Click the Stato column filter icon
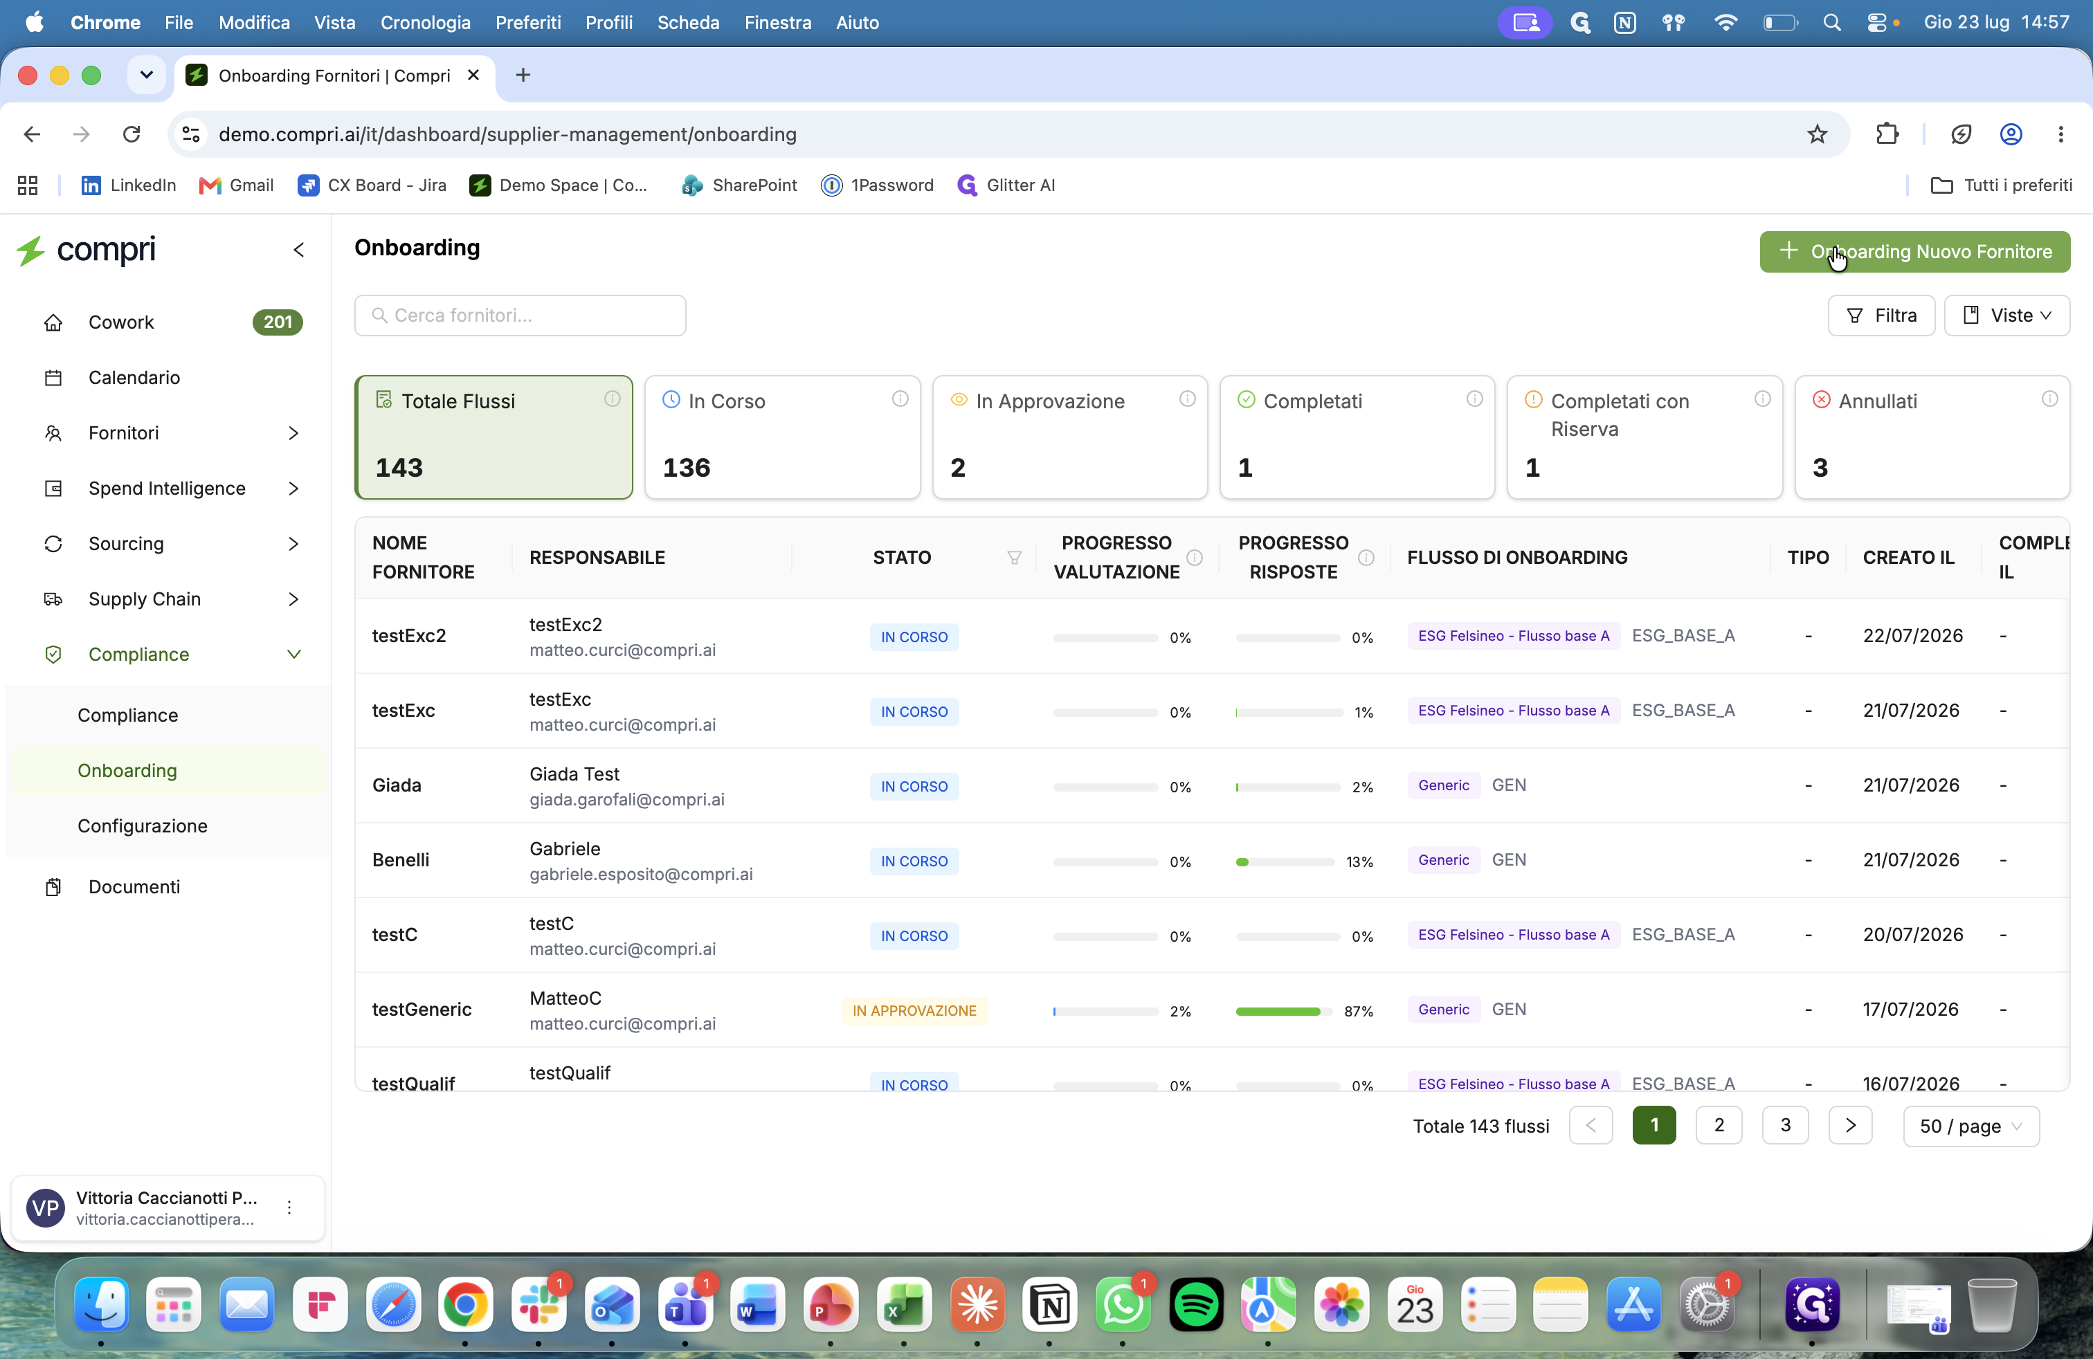The height and width of the screenshot is (1359, 2093). click(x=1014, y=558)
